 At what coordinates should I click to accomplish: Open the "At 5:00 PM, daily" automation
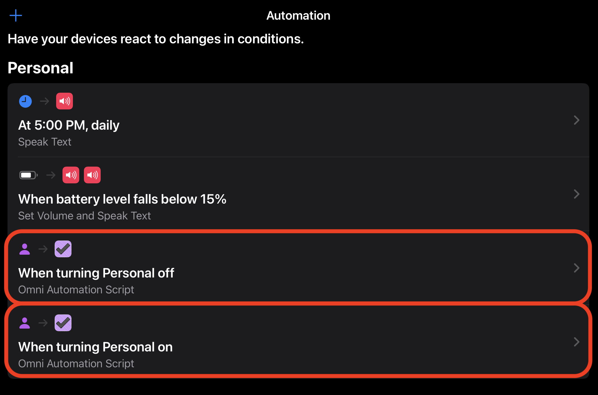69,125
